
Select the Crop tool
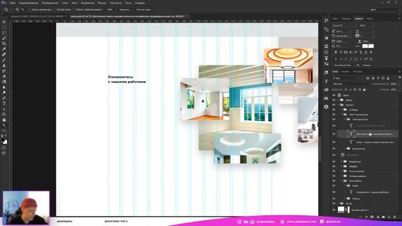(4, 43)
